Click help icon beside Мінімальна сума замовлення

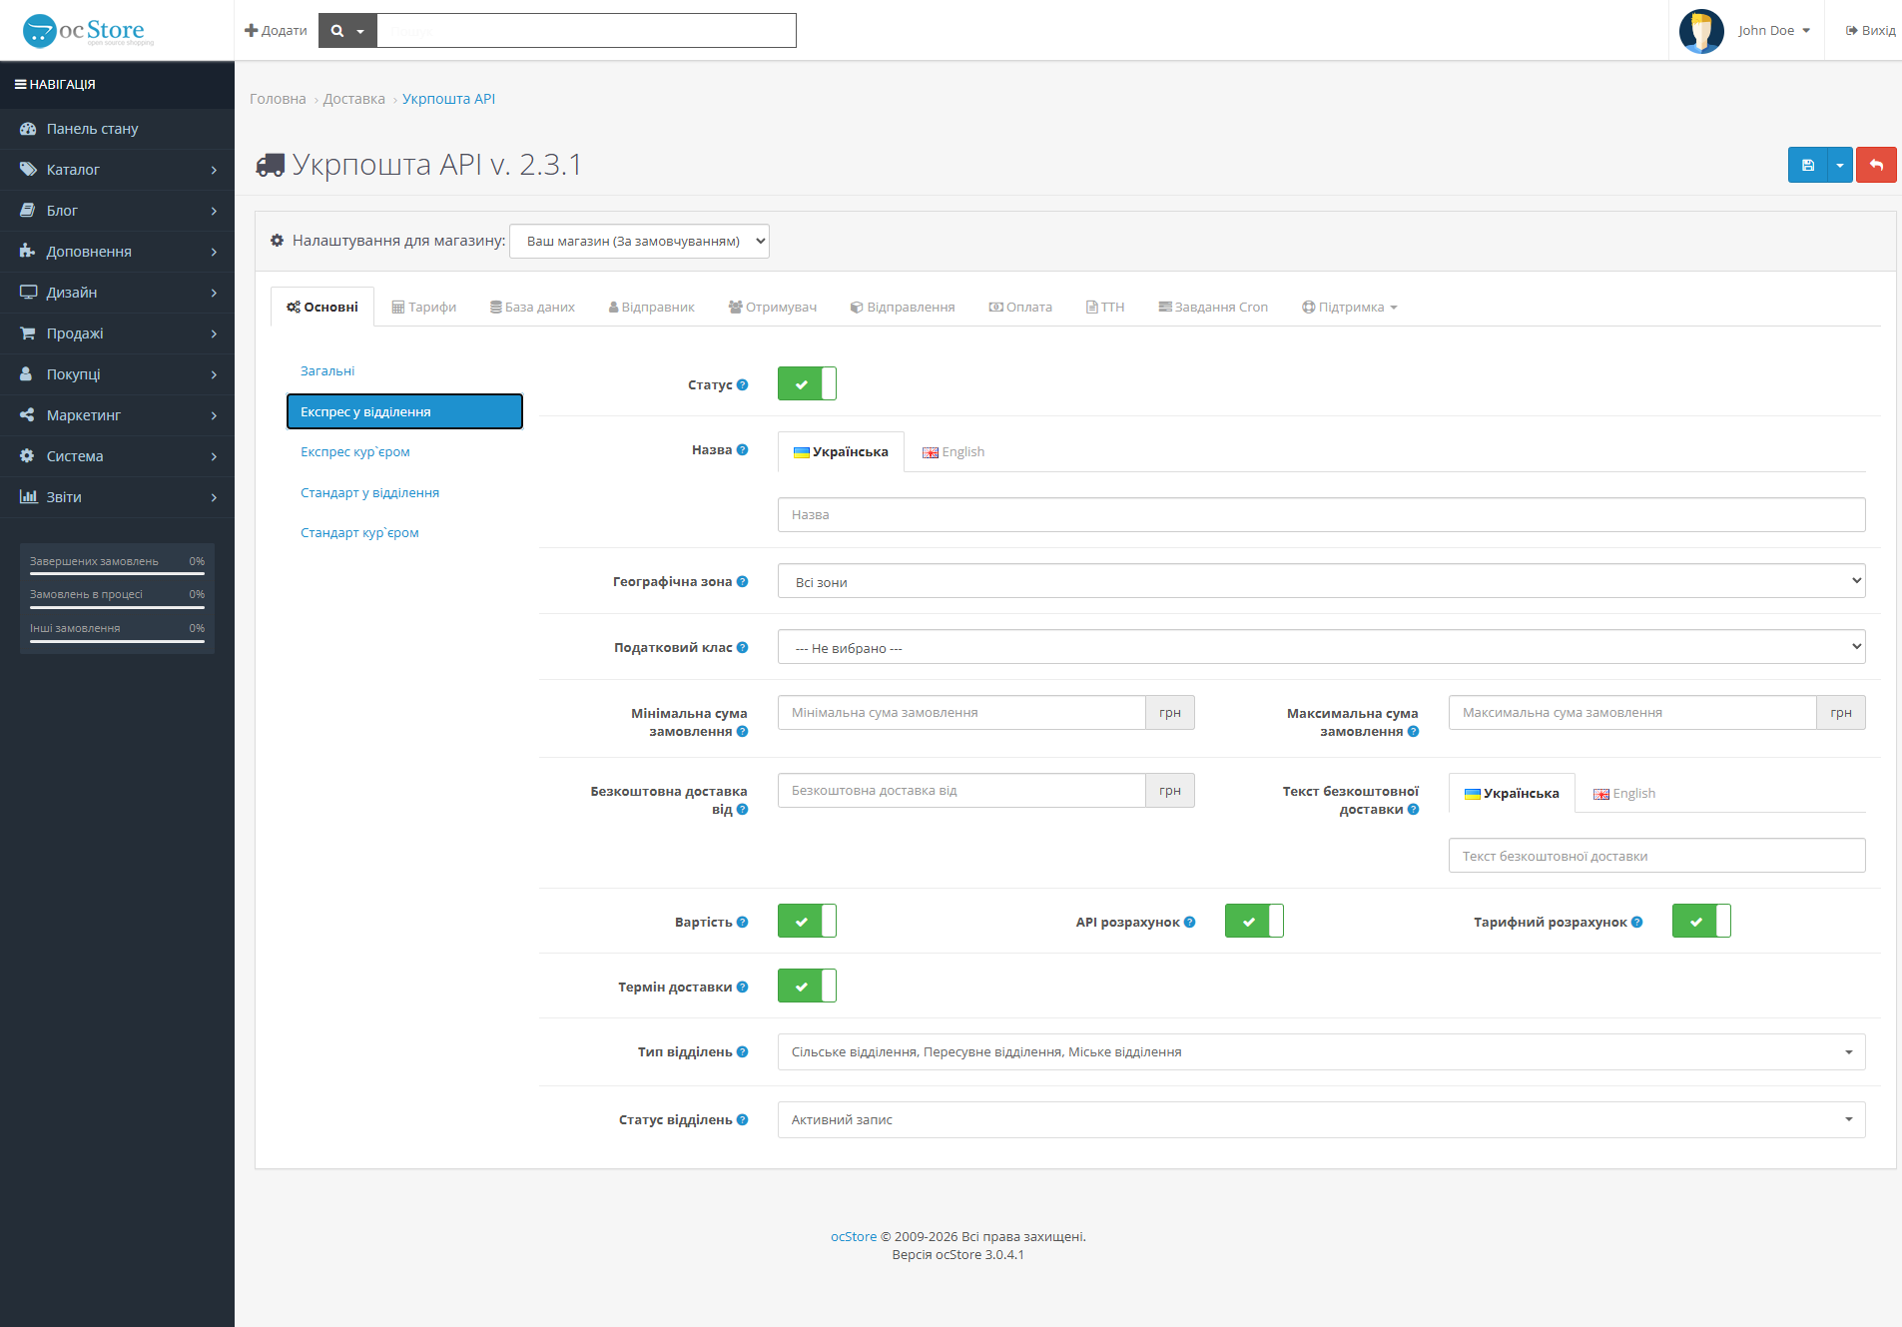click(742, 731)
